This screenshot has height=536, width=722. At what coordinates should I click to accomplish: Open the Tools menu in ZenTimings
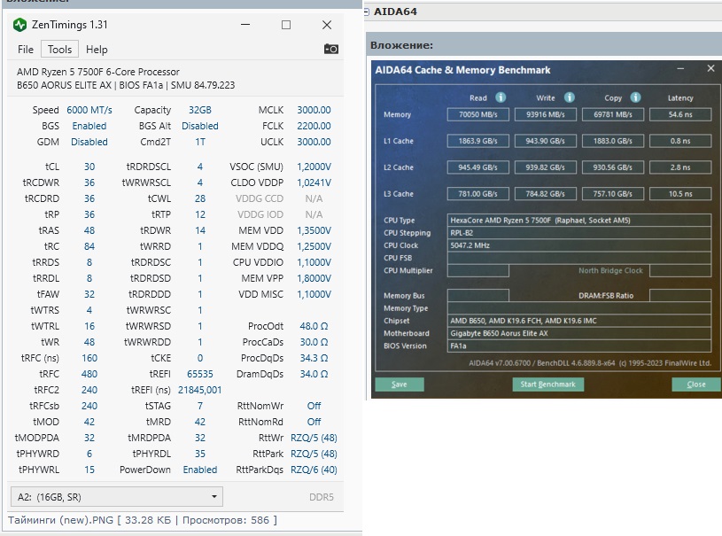click(x=60, y=50)
